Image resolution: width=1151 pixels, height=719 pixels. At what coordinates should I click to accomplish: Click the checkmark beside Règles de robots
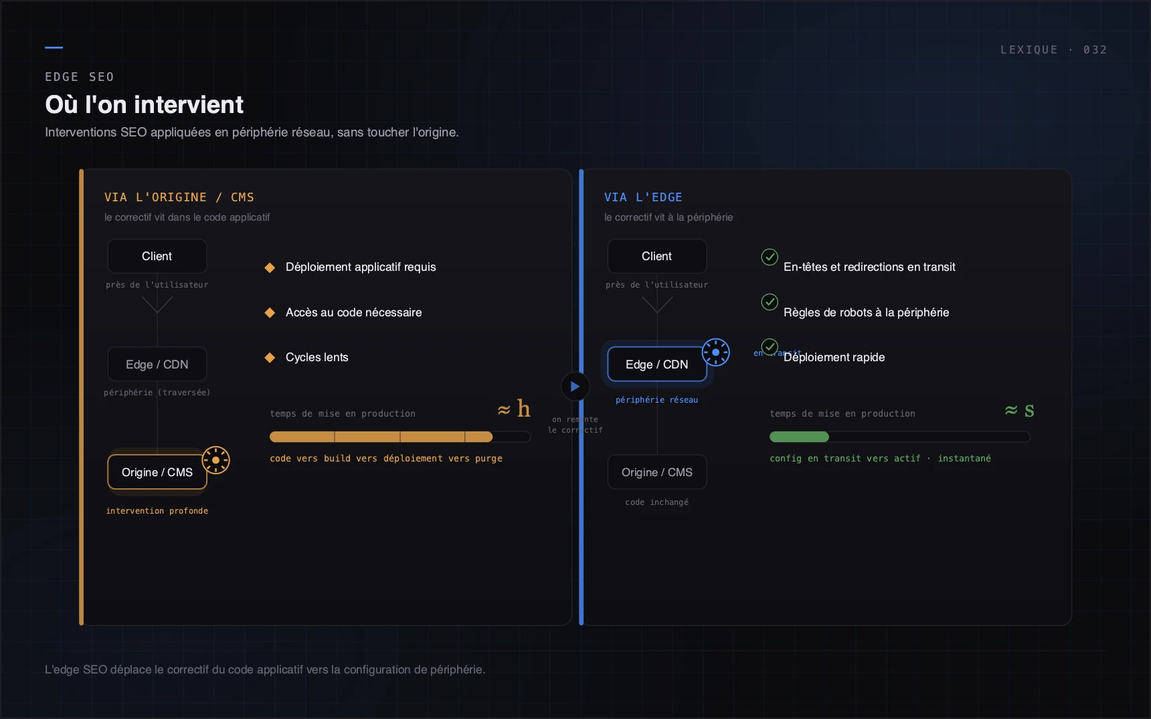point(770,302)
